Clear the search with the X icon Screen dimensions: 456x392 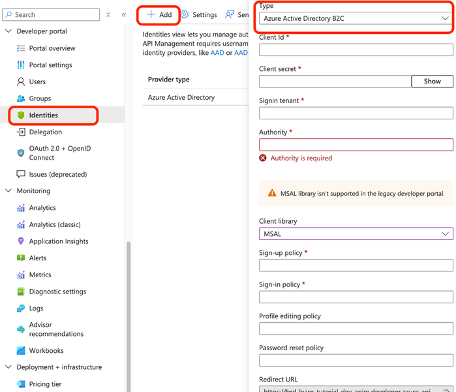(108, 14)
